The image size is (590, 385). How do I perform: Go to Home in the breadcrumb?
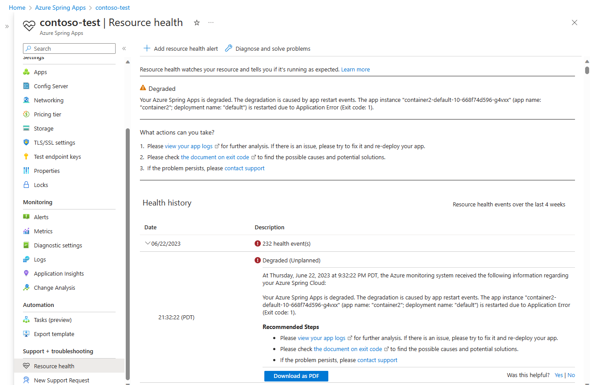[x=17, y=7]
